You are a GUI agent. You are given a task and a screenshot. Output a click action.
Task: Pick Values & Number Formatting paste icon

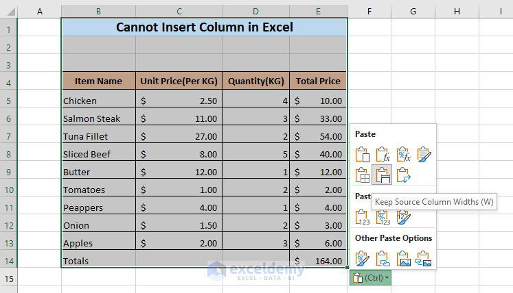click(383, 217)
